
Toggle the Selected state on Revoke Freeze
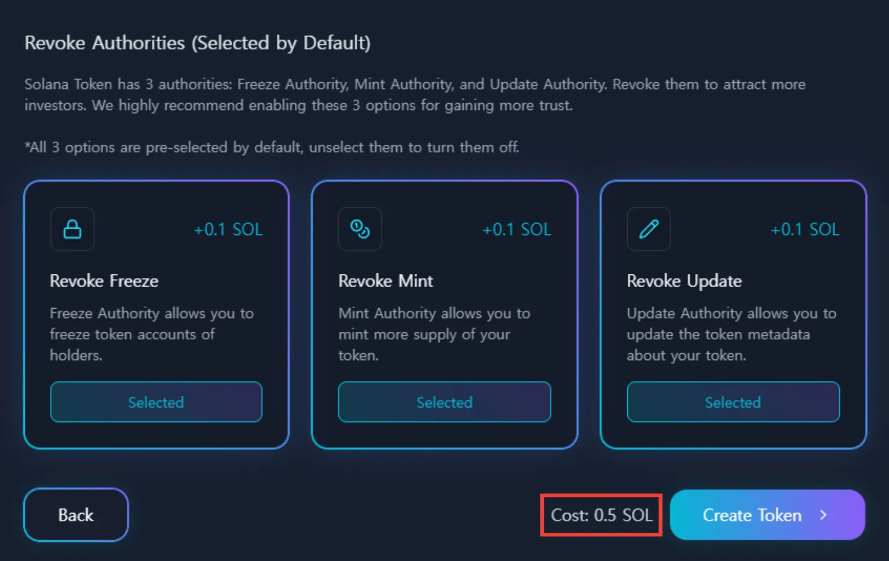(156, 402)
